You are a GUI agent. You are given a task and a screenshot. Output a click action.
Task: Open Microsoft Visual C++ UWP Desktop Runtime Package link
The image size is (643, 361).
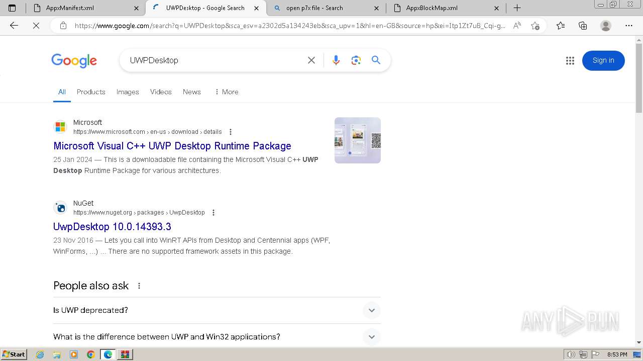[x=172, y=146]
